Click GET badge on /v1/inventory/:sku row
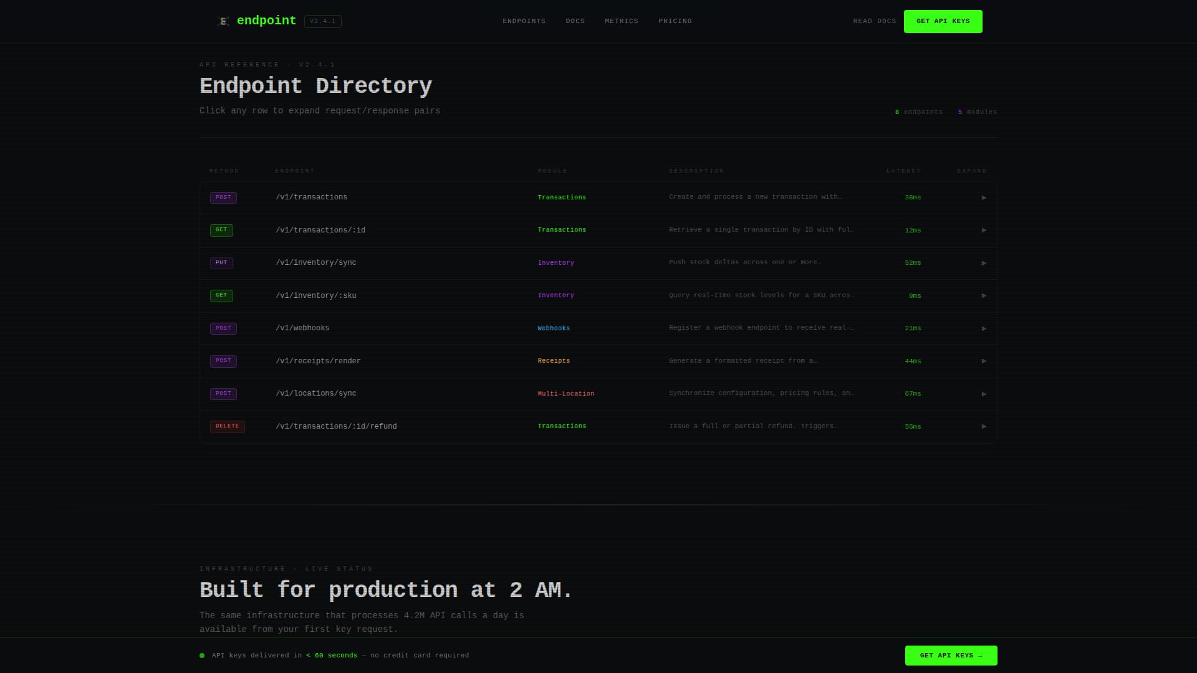Screen dimensions: 1197x673 coord(221,295)
